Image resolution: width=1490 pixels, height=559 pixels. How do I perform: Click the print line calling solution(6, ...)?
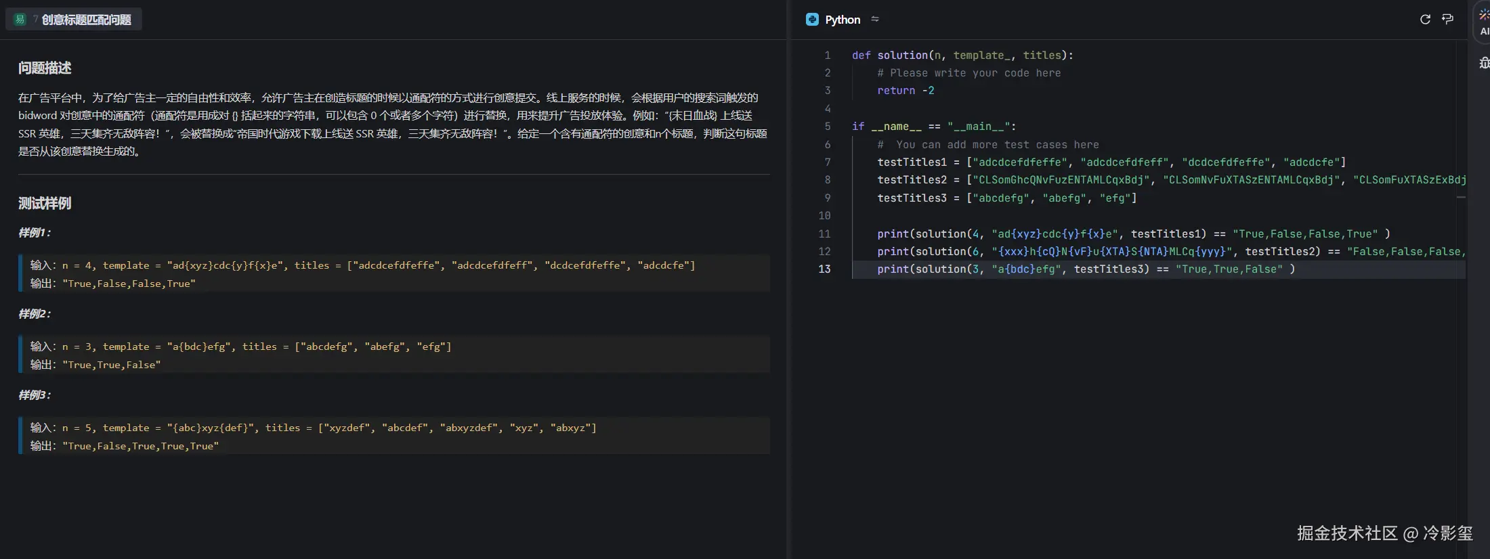coord(1172,252)
